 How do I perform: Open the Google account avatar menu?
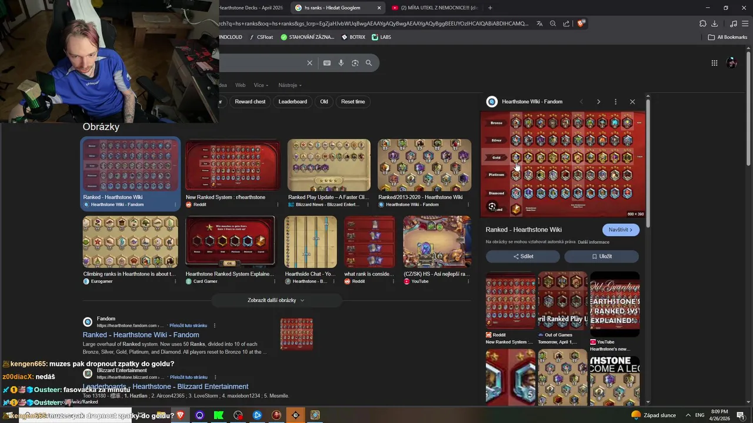(732, 63)
